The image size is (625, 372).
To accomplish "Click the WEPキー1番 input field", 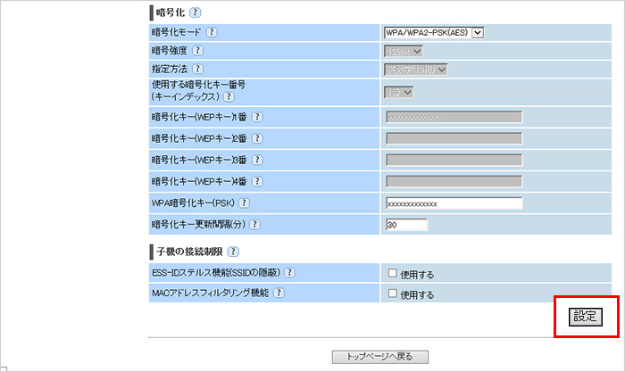I will 454,117.
